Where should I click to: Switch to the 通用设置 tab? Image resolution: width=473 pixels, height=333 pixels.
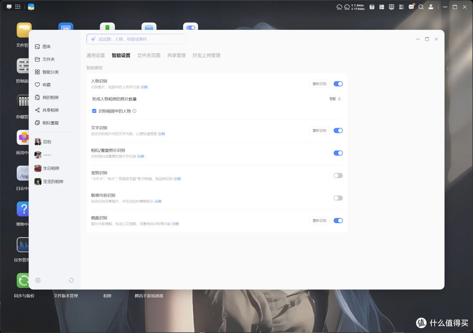pyautogui.click(x=95, y=56)
